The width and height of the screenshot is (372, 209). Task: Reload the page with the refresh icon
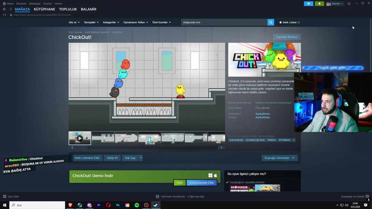coord(4,15)
